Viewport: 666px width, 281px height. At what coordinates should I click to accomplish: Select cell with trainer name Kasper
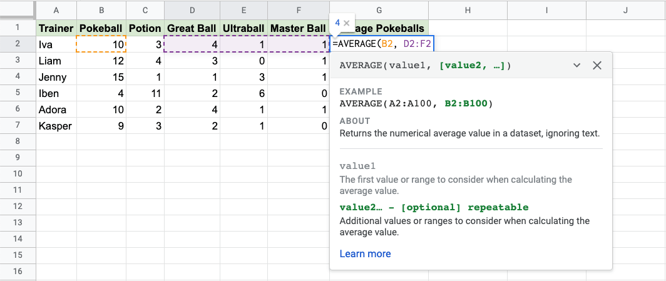pyautogui.click(x=56, y=126)
